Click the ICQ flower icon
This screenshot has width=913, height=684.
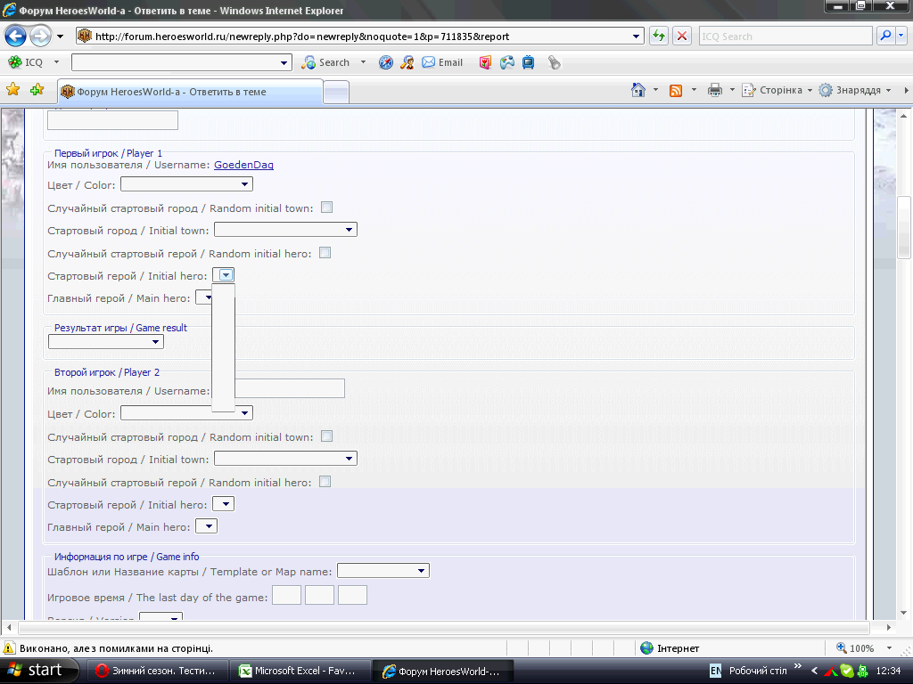(x=14, y=61)
